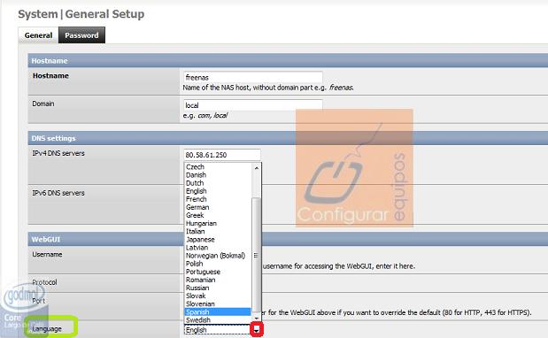Image resolution: width=548 pixels, height=338 pixels.
Task: Select Slovak in the language list
Action: [218, 296]
